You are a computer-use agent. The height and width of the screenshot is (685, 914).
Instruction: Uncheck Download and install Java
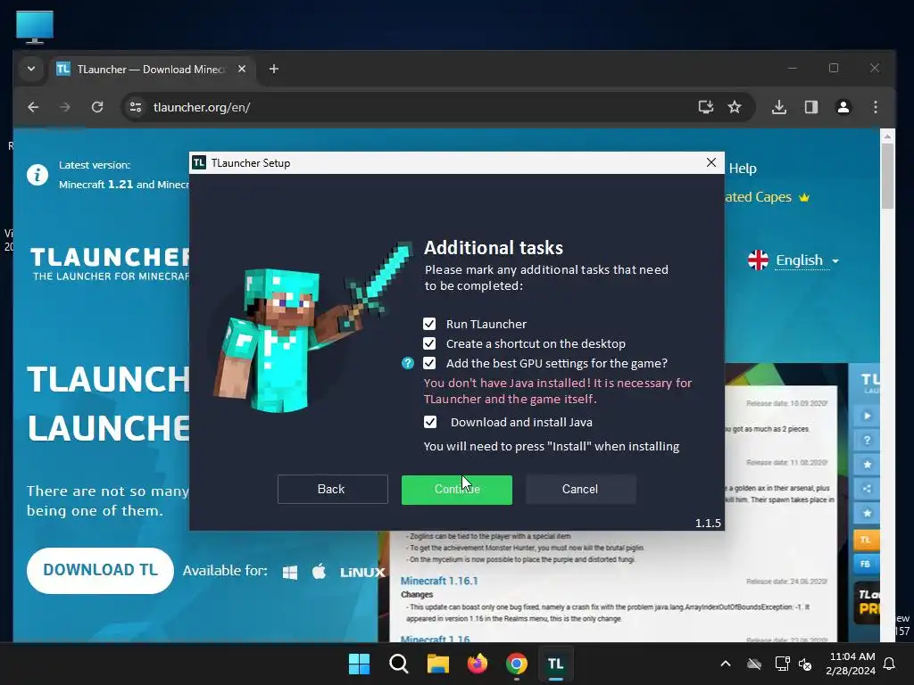tap(429, 422)
